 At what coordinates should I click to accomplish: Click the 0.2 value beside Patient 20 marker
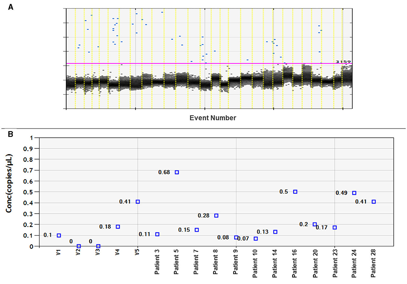pos(304,224)
